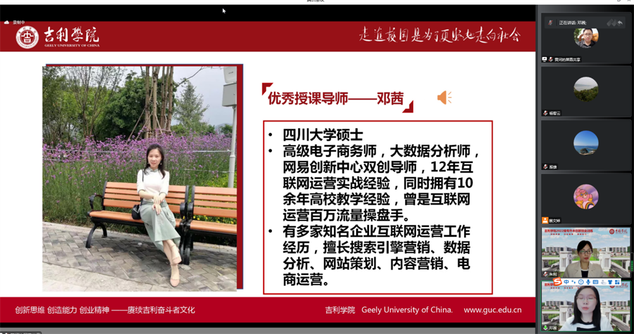This screenshot has width=634, height=334.
Task: Start Sogou voice input microphone
Action: point(588,282)
